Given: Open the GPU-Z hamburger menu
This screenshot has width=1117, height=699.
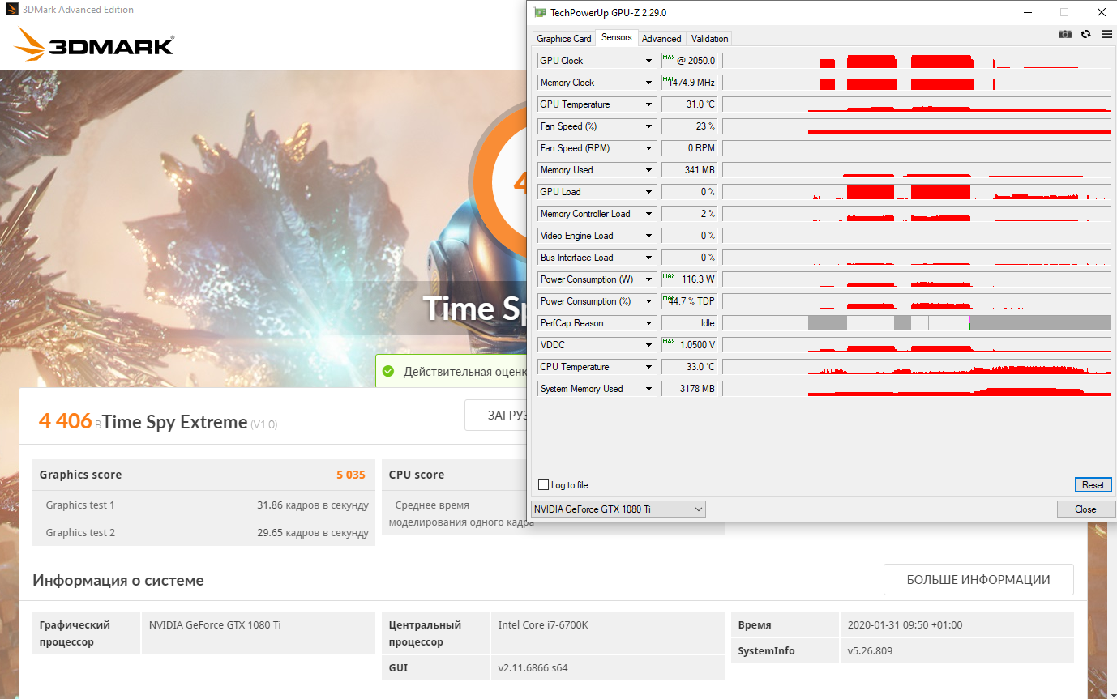Looking at the screenshot, I should pos(1106,34).
